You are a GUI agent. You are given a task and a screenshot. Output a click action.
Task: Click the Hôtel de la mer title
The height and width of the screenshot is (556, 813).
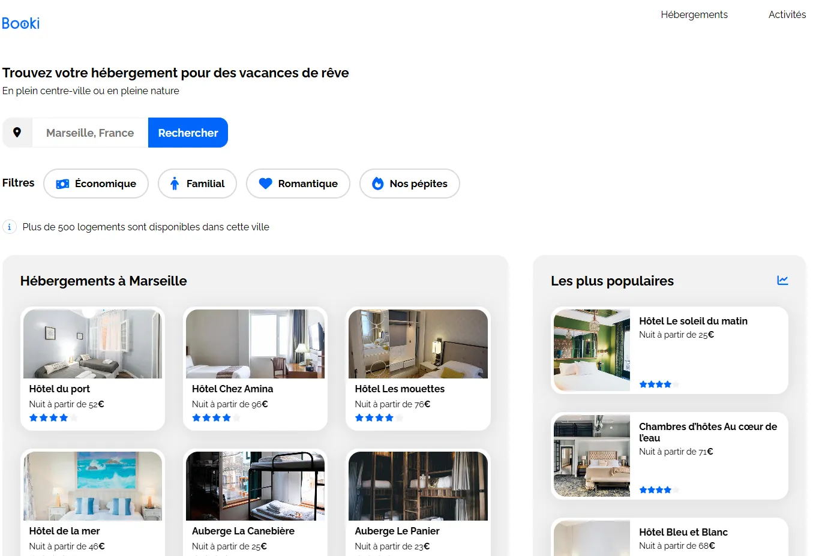click(x=64, y=531)
